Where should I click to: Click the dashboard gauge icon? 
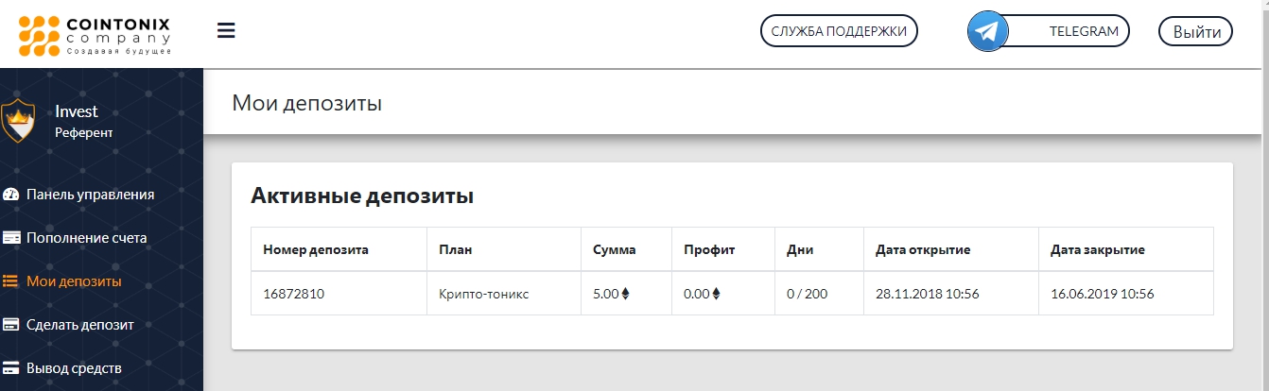tap(11, 195)
